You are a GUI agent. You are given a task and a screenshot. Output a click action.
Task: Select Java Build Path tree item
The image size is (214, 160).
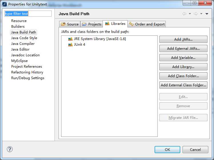tap(23, 32)
